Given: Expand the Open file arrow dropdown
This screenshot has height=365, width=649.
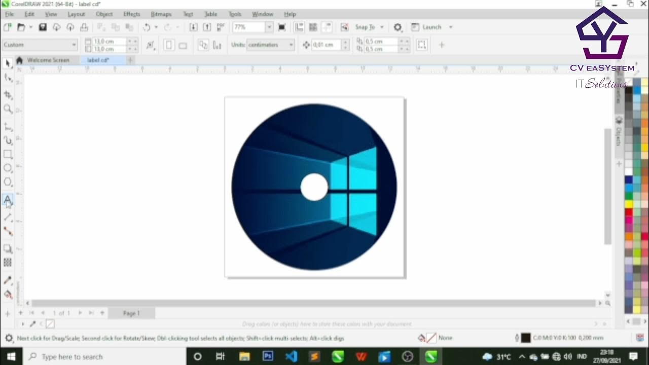Looking at the screenshot, I should point(30,27).
